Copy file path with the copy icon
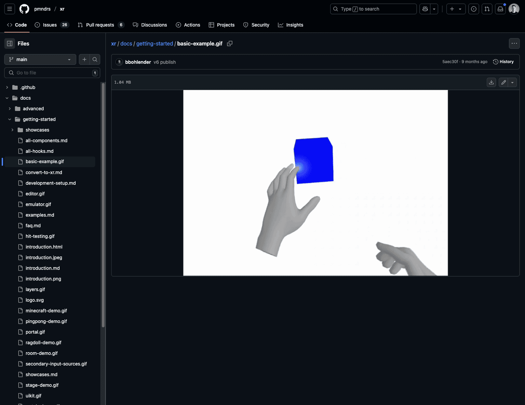This screenshot has width=525, height=405. (x=230, y=44)
